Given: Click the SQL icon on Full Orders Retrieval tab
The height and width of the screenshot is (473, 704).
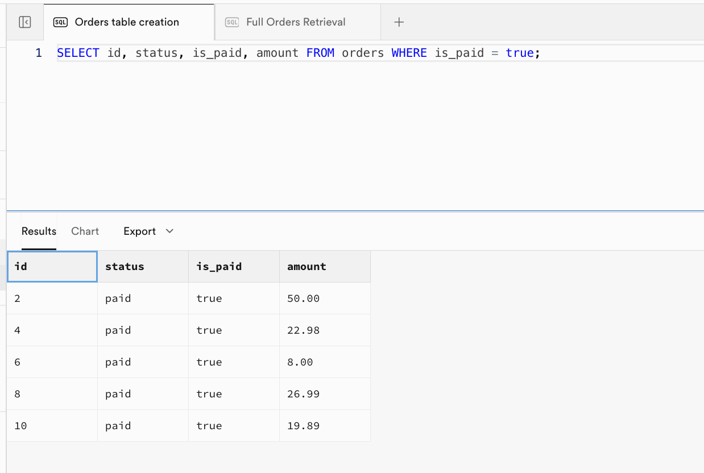Looking at the screenshot, I should [x=232, y=22].
